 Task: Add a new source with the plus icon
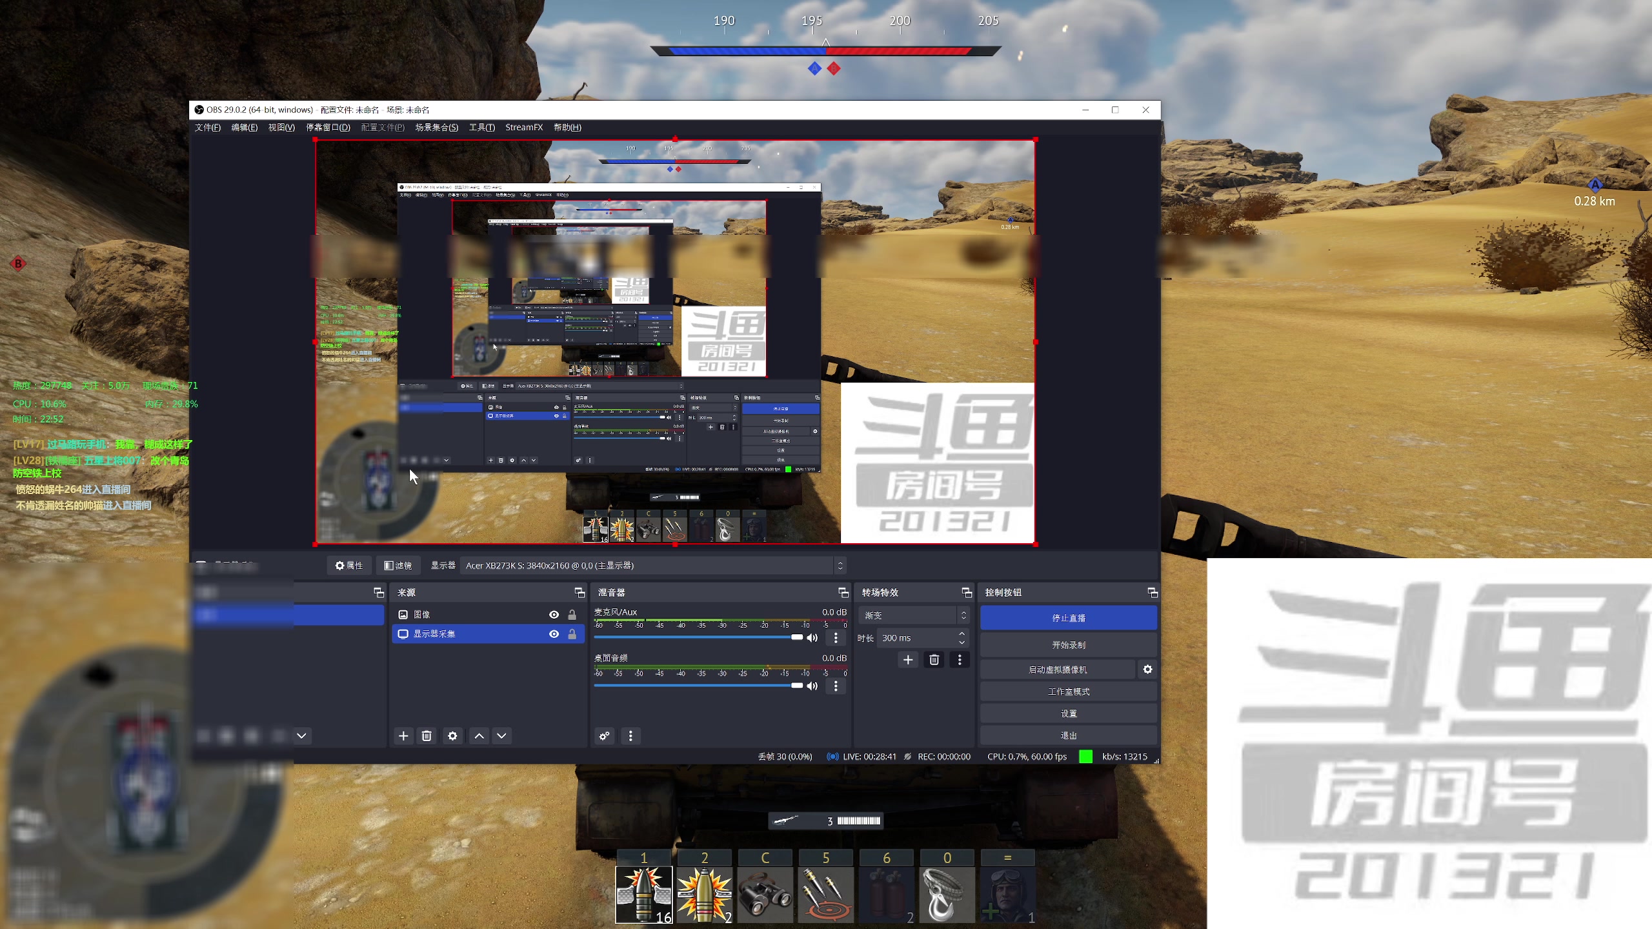(403, 736)
